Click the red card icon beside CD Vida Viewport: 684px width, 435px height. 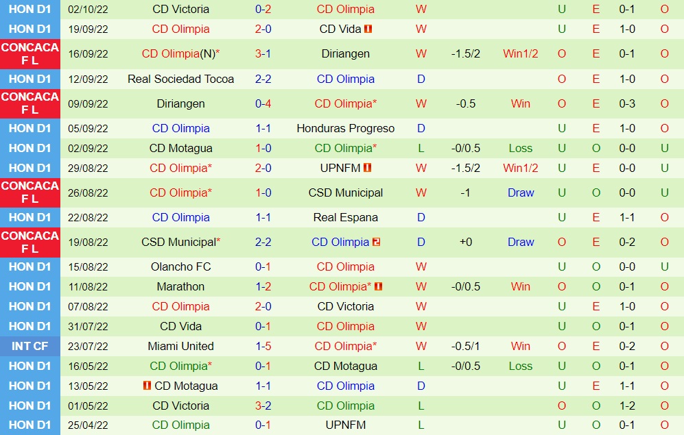point(368,29)
